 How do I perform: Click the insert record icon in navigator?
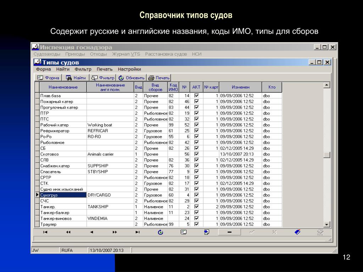[207, 232]
